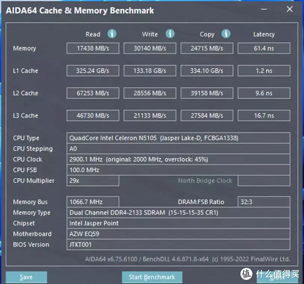304x284 pixels.
Task: Select L2 Cache copy value 39158 MB/s
Action: tap(207, 93)
